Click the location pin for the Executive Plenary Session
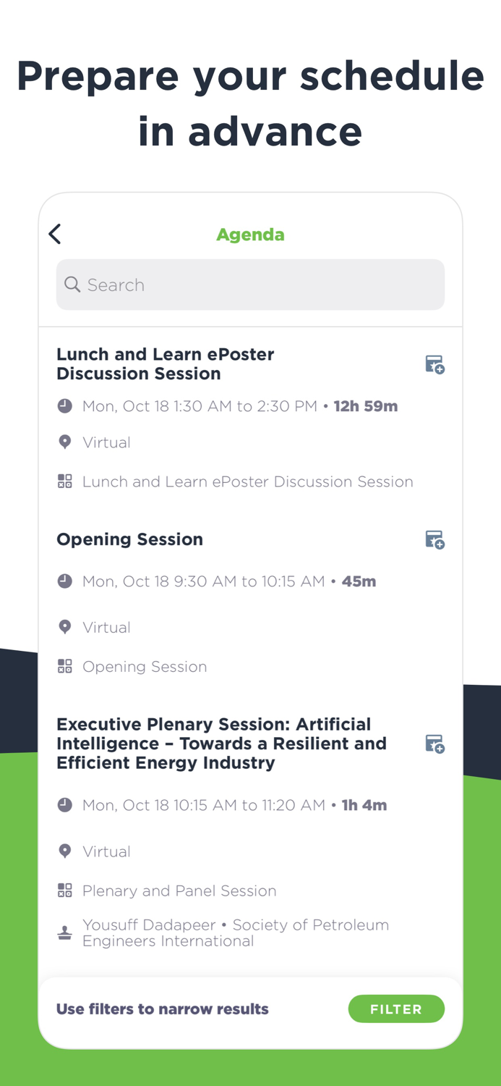501x1086 pixels. pyautogui.click(x=64, y=851)
